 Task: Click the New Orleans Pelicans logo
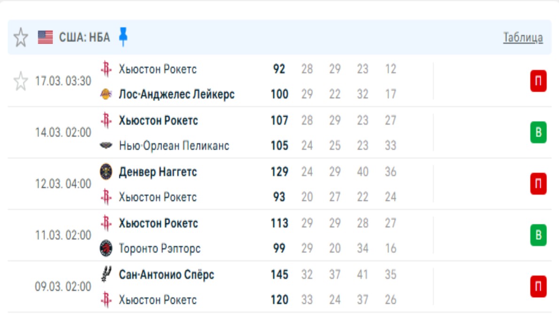coord(107,146)
